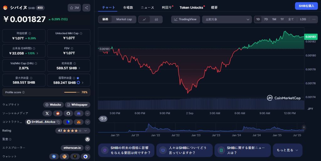The image size is (321, 161).
Task: Open the Whitepaper link
Action: (78, 105)
